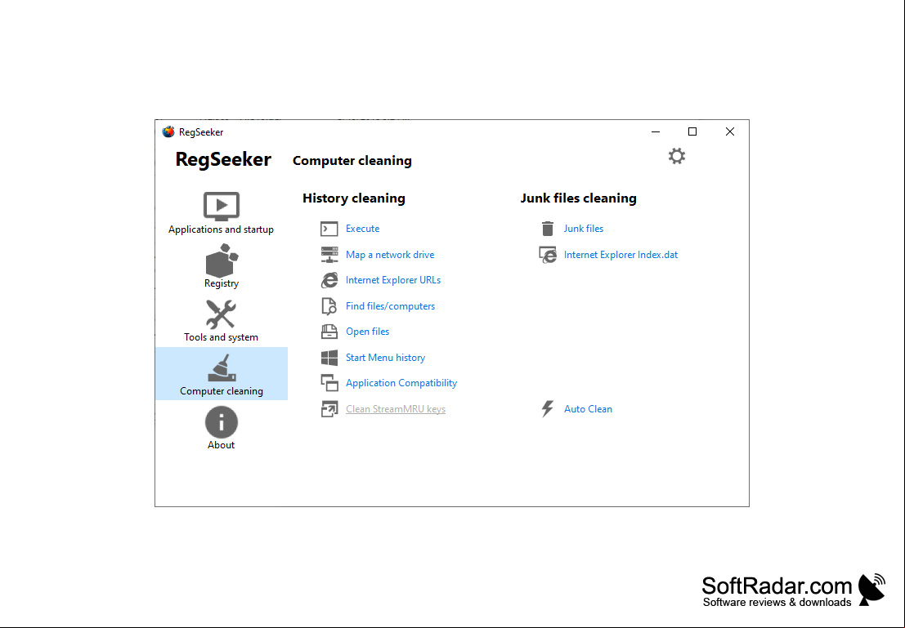The width and height of the screenshot is (905, 628).
Task: Open Find files/computers link
Action: click(390, 306)
